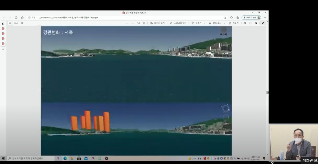Click the fit to page icon
The image size is (318, 164).
144,23
